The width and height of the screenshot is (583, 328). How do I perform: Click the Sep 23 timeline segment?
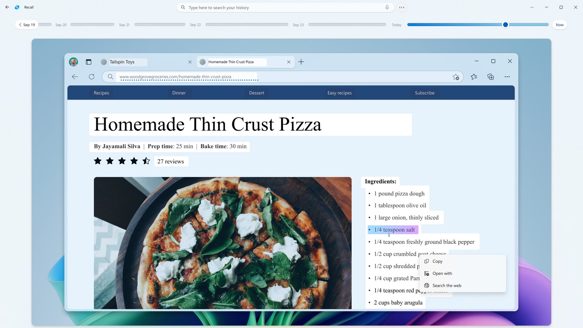pyautogui.click(x=347, y=25)
